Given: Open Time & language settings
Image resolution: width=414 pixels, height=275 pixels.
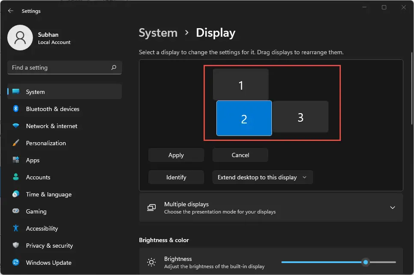Looking at the screenshot, I should coord(48,194).
